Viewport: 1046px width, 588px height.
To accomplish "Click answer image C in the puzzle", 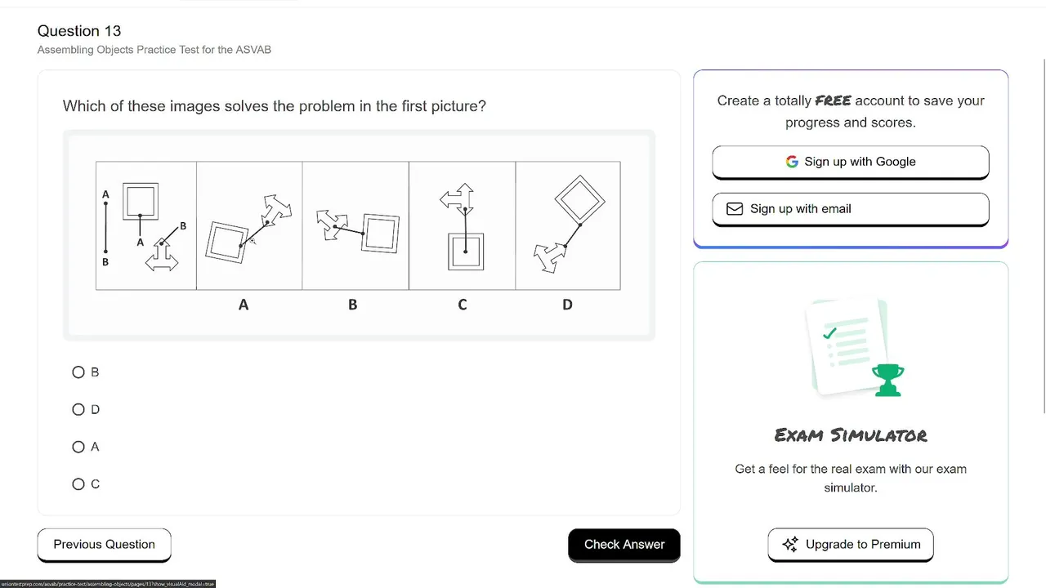I will pyautogui.click(x=462, y=225).
